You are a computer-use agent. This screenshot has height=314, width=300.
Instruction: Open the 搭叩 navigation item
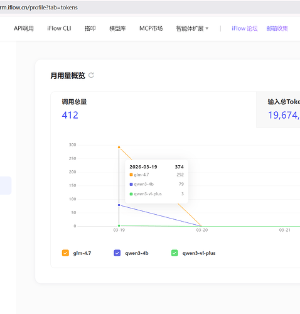click(x=90, y=28)
